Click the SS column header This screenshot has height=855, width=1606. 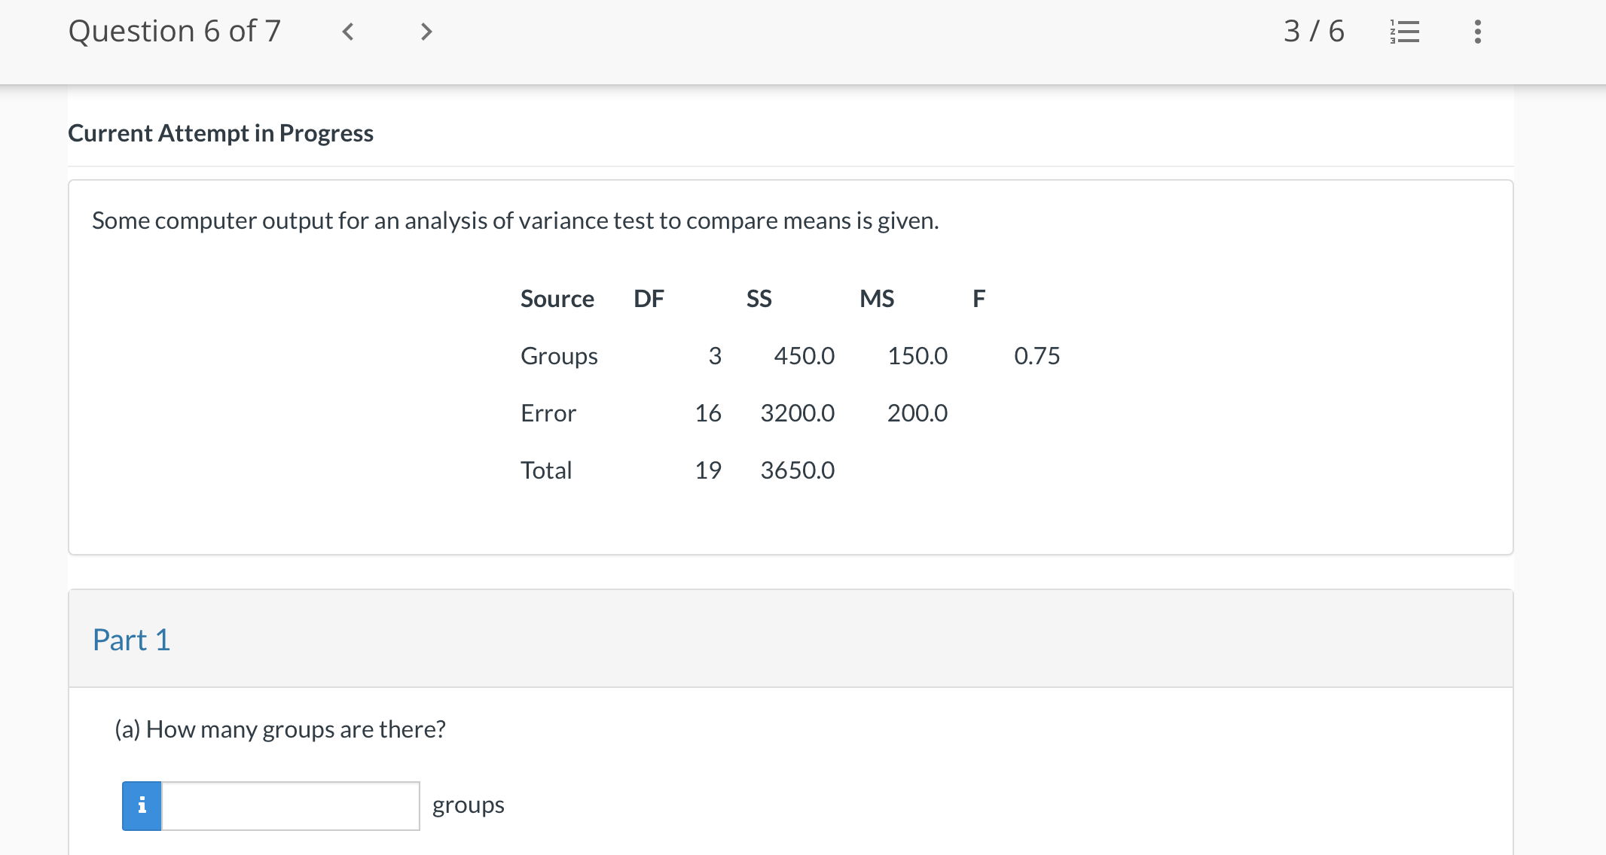[759, 299]
